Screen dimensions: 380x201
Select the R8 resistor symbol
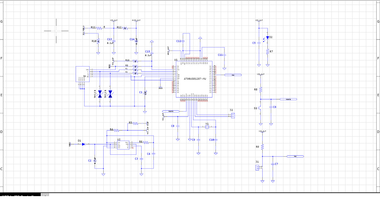260,89
